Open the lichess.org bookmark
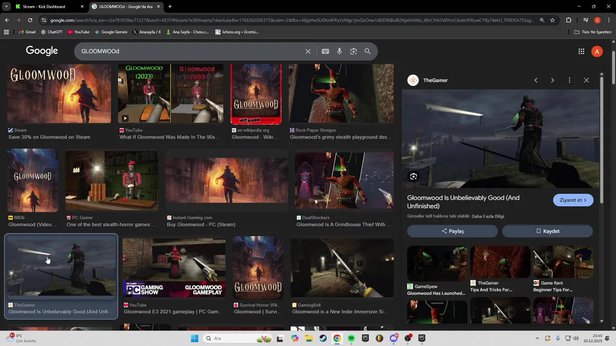 [x=237, y=32]
